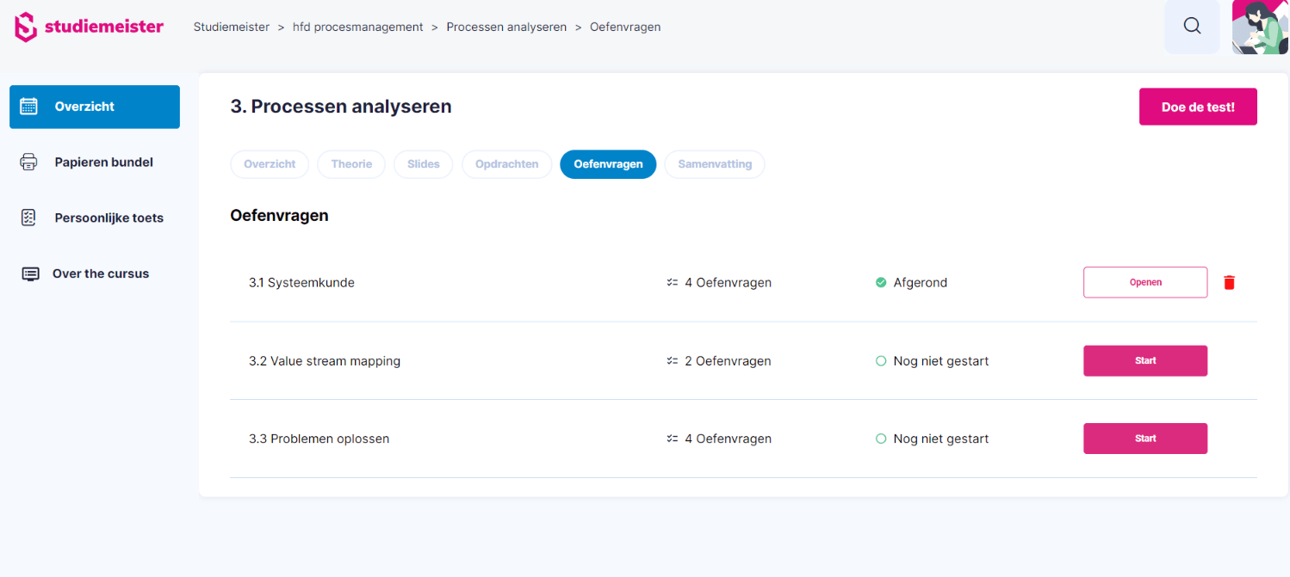Click the Procesen analyseren breadcrumb link
The width and height of the screenshot is (1290, 577).
(506, 27)
